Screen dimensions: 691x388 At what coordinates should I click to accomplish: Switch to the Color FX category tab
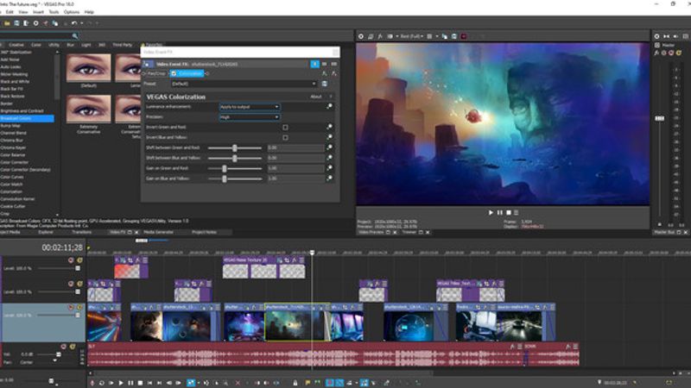tap(36, 45)
